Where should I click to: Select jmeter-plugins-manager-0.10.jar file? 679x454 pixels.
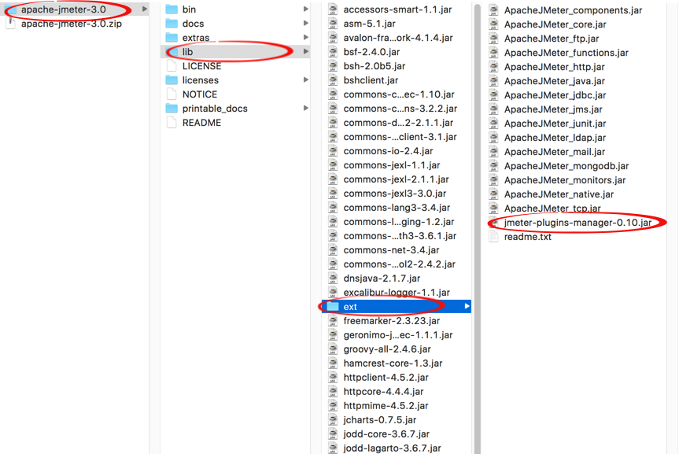(x=578, y=223)
